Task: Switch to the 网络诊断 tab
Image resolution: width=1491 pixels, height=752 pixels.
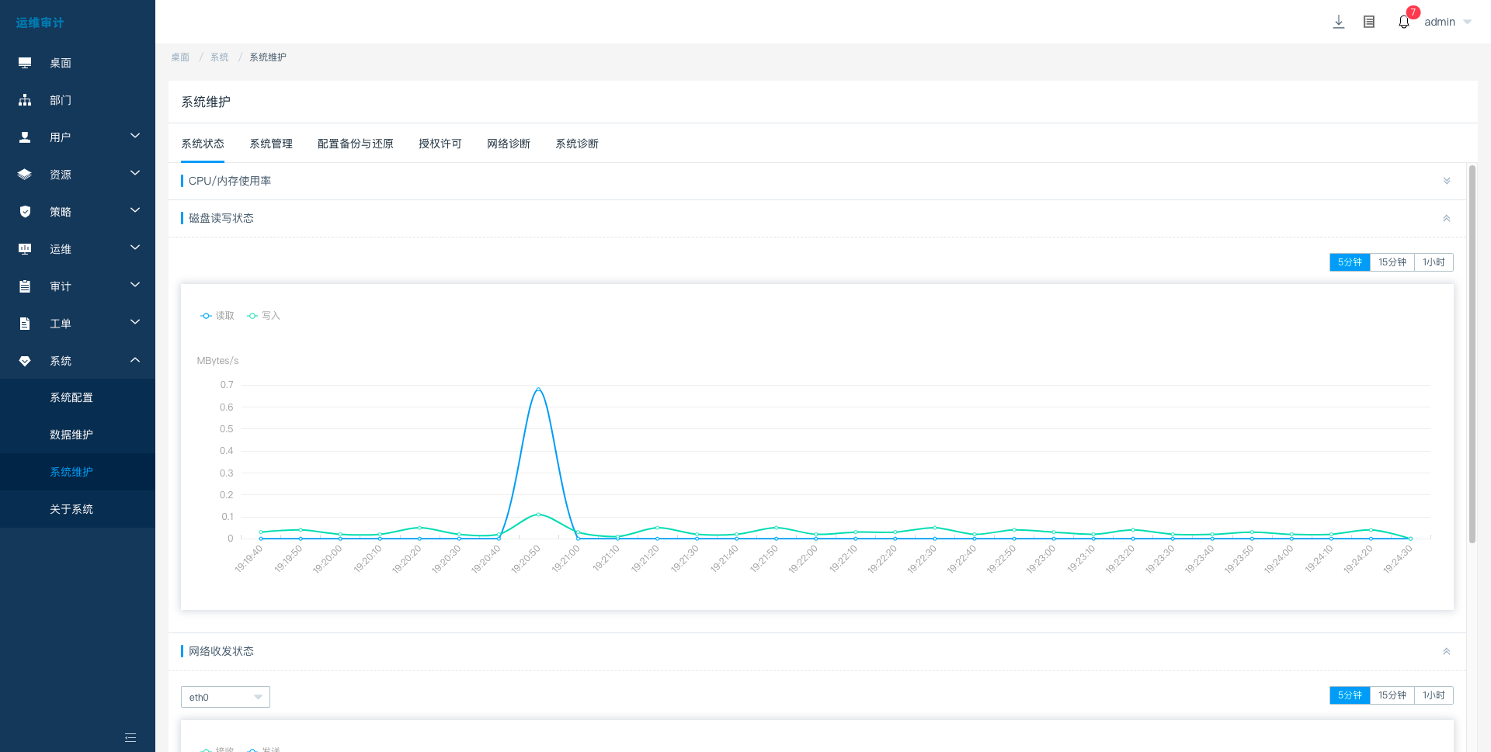Action: (x=509, y=144)
